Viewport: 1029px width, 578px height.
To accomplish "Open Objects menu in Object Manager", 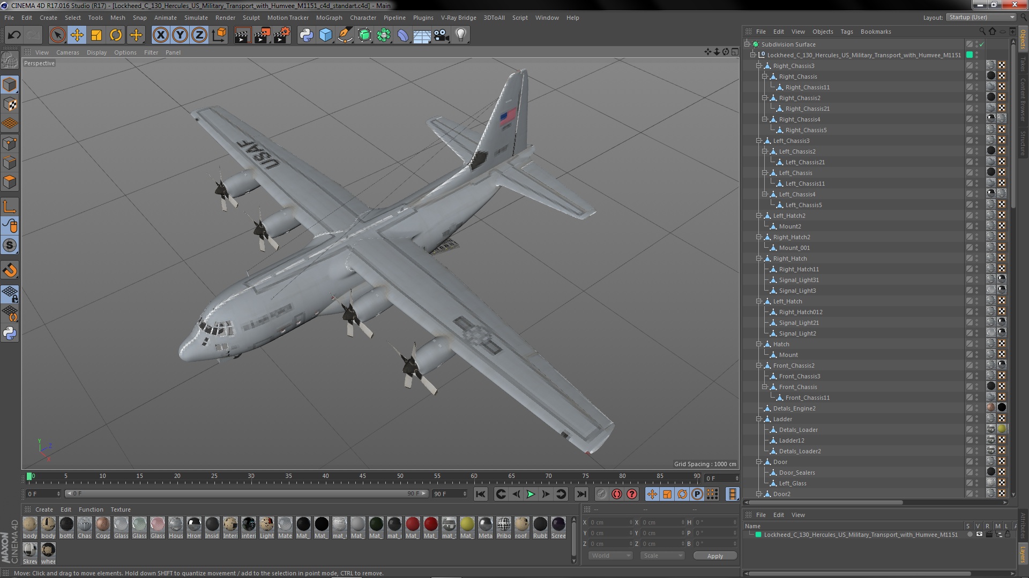I will point(823,32).
